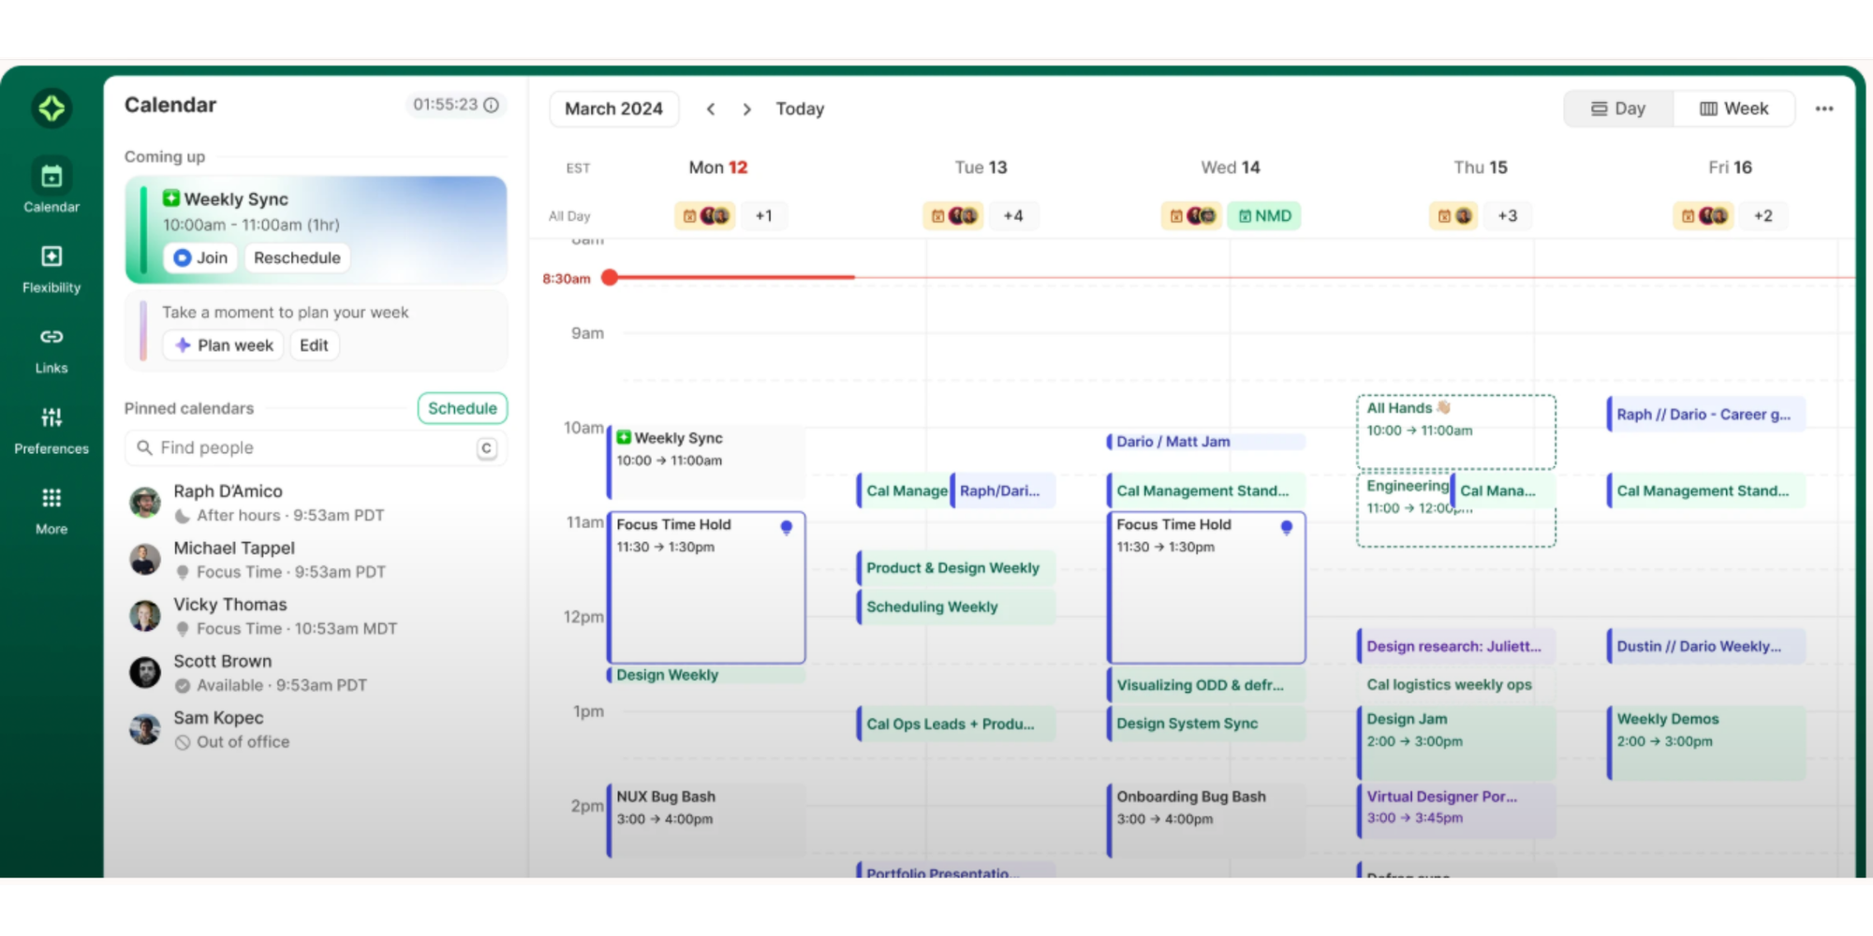Open the Flexibility panel from the sidebar
The height and width of the screenshot is (936, 1873).
[x=51, y=256]
